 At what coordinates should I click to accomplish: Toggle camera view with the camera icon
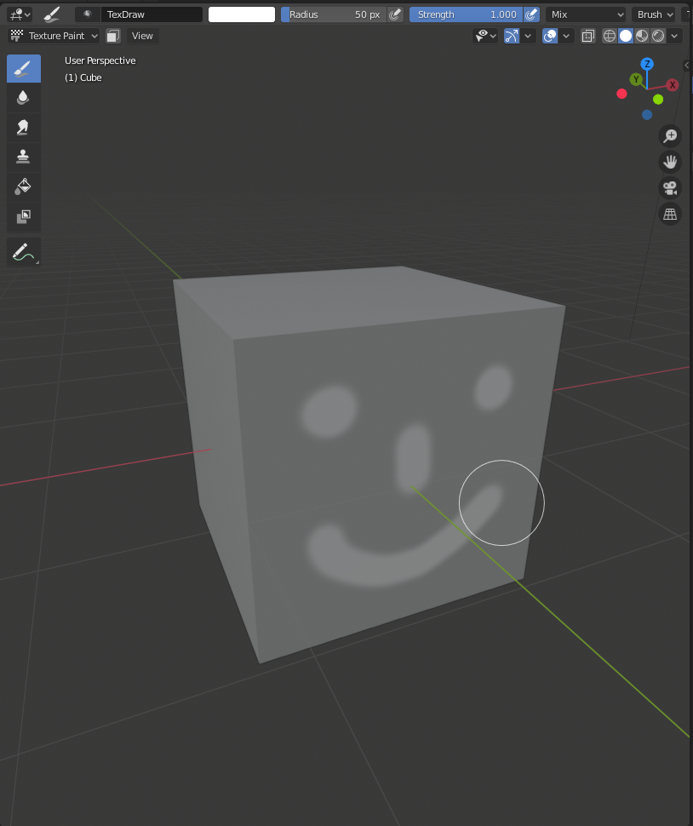(670, 188)
